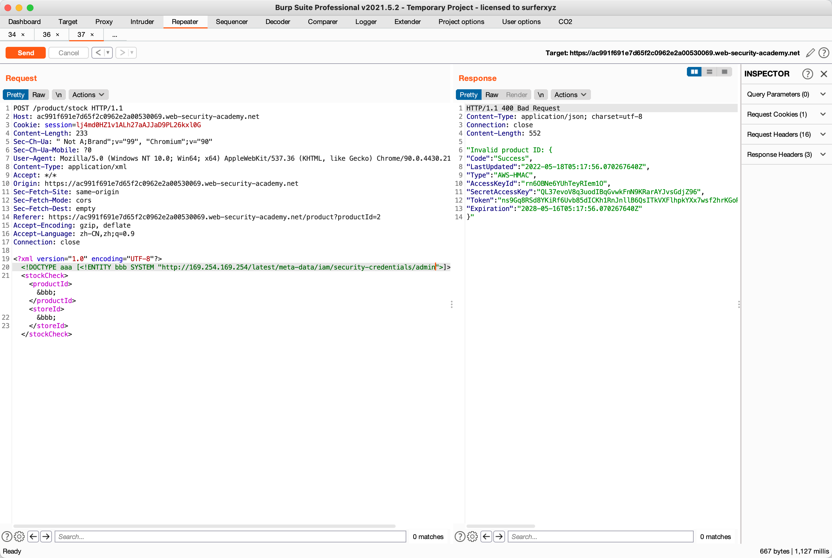The height and width of the screenshot is (558, 832).
Task: Close Repeater tab 34
Action: coord(23,35)
